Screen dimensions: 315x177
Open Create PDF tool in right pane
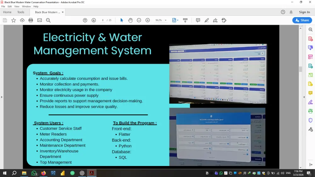(310, 39)
